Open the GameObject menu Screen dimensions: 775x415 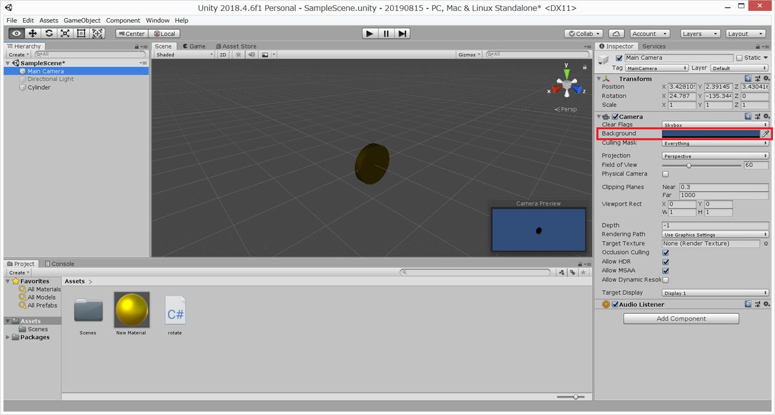(x=82, y=21)
